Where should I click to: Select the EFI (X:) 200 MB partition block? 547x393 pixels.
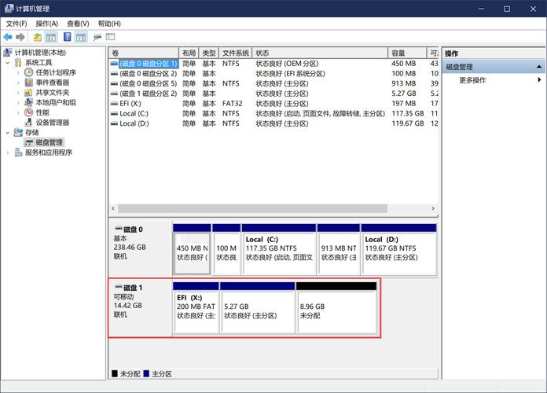(x=196, y=308)
